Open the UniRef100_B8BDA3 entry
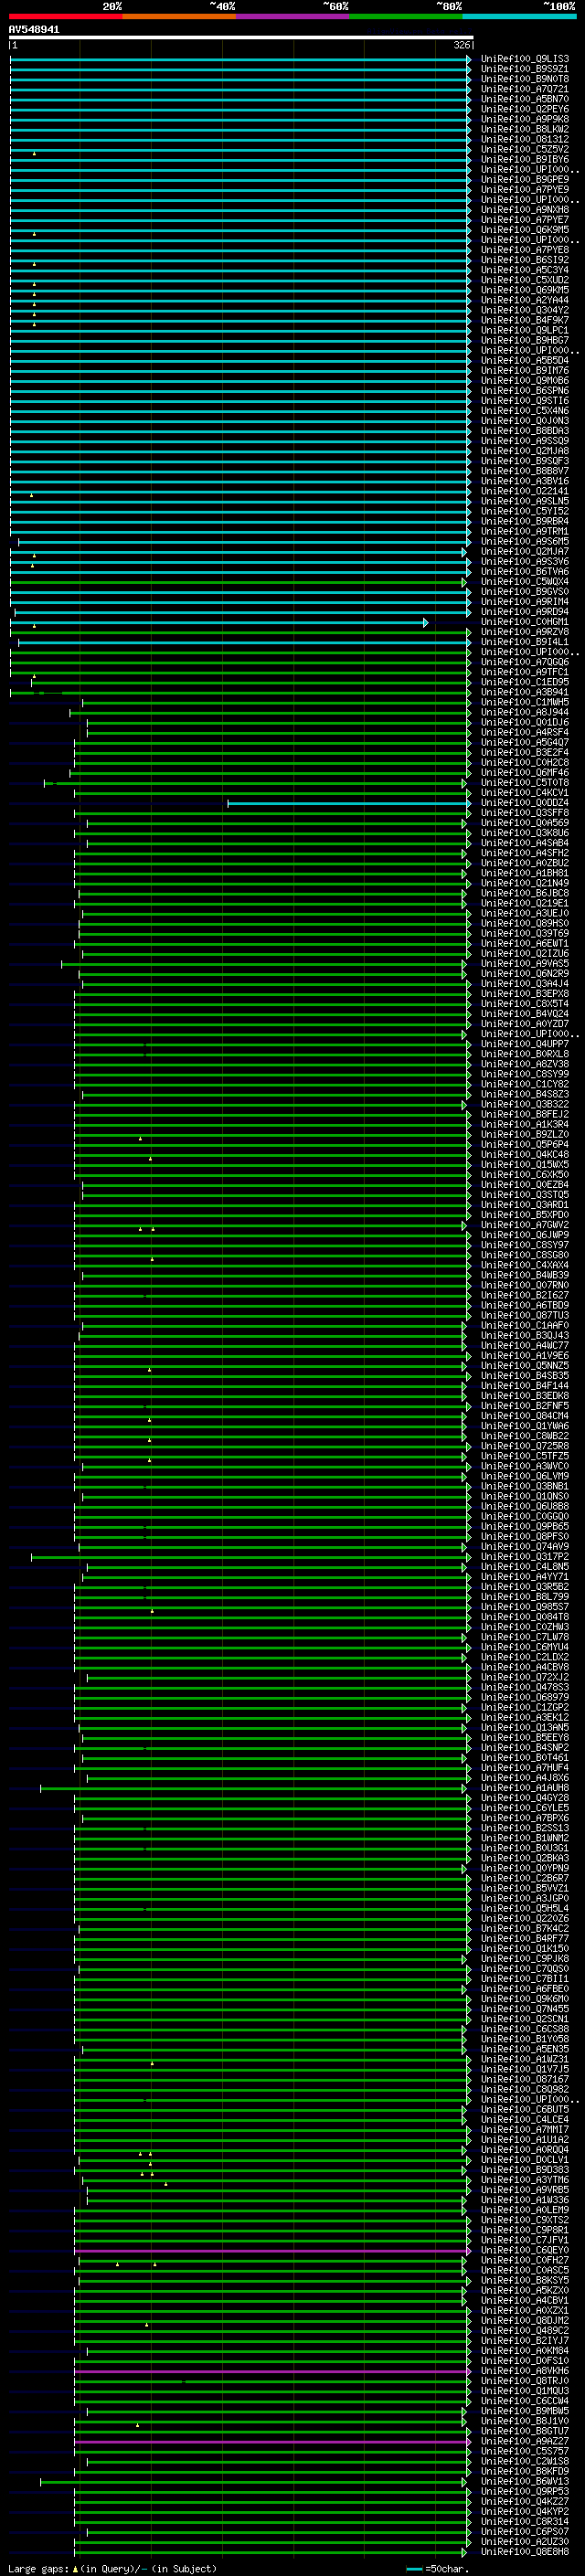 point(525,431)
